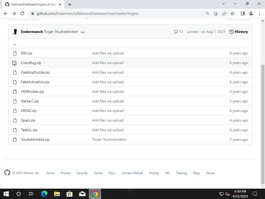Open the 12 commit comments icon
The width and height of the screenshot is (265, 199).
(178, 32)
